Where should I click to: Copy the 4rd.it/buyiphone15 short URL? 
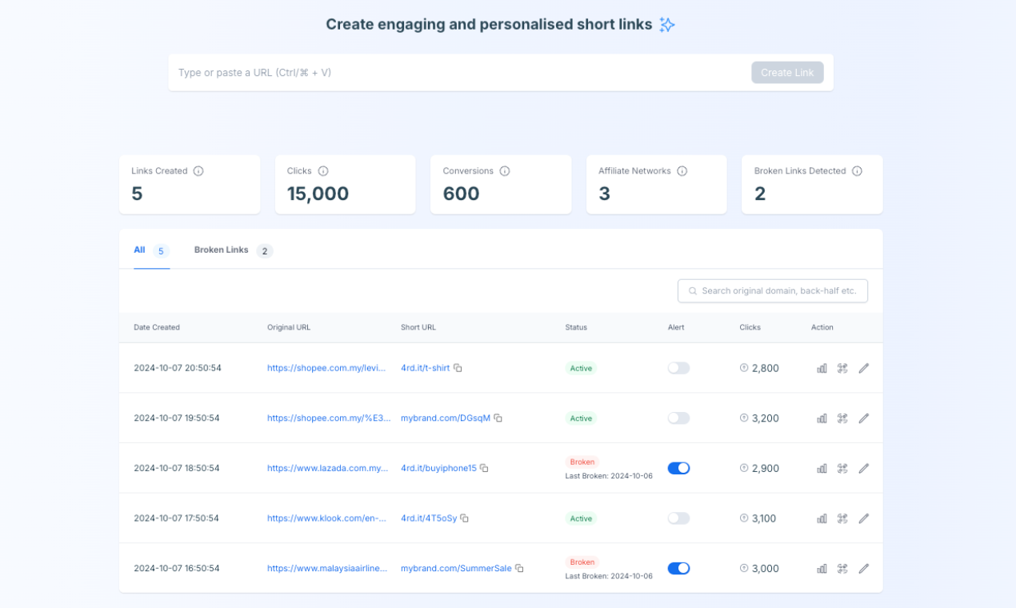point(484,468)
